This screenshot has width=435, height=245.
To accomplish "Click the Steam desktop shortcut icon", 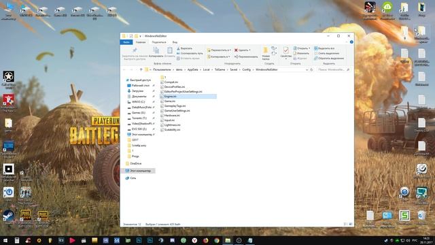I will 8,217.
